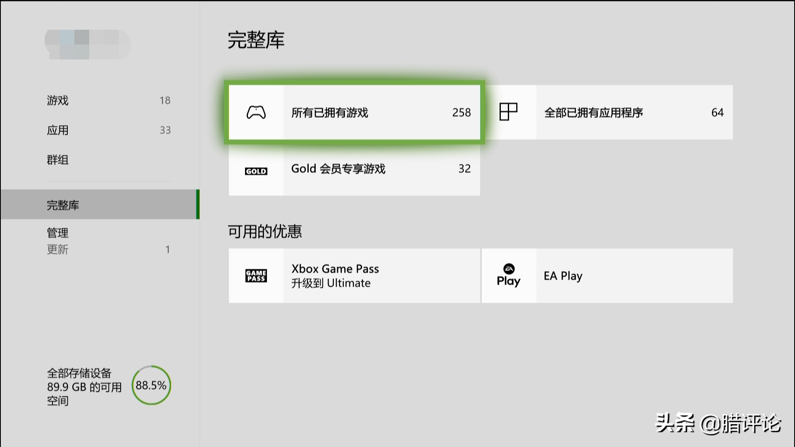Viewport: 795px width, 447px height.
Task: Click the EA Play logo icon
Action: click(x=509, y=276)
